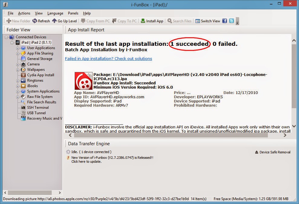
Task: Click the right arrow of horizontal scrollbar
Action: [284, 135]
